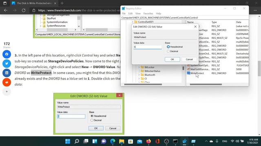Close the The Disk Is Write-Protected tab
Screen dimensions: 261x146
click(55, 3)
